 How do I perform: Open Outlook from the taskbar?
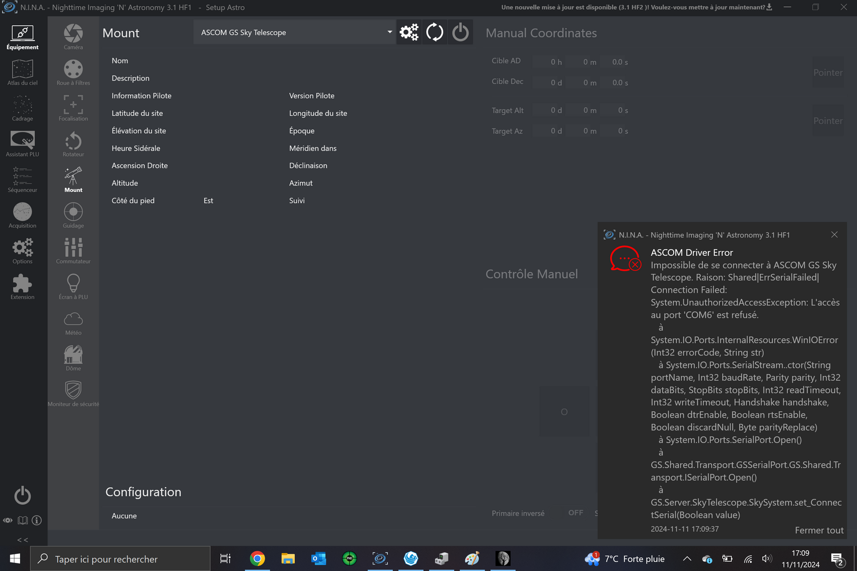(x=318, y=558)
